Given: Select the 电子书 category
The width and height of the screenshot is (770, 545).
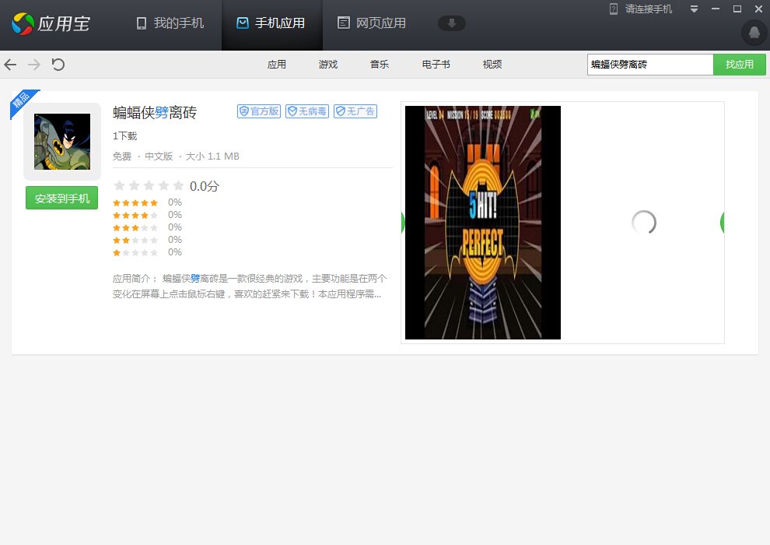Looking at the screenshot, I should 436,65.
